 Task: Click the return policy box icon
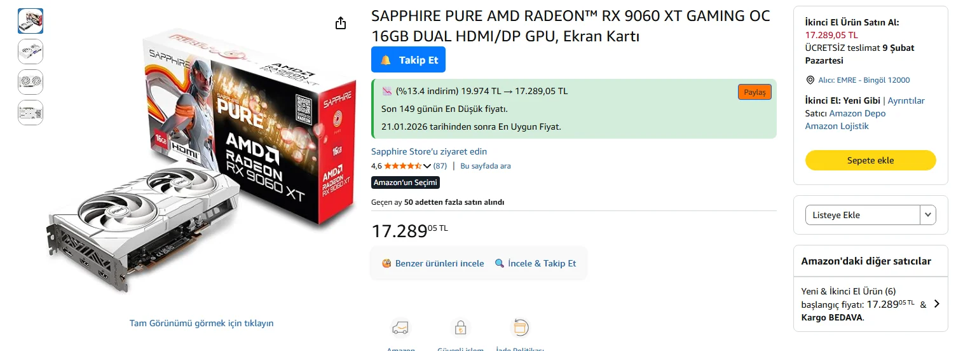(520, 327)
